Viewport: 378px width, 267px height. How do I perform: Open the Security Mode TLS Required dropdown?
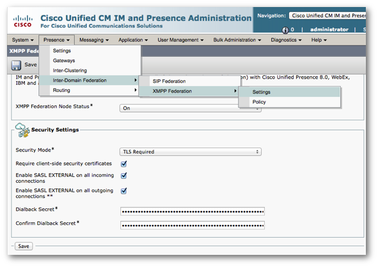191,151
